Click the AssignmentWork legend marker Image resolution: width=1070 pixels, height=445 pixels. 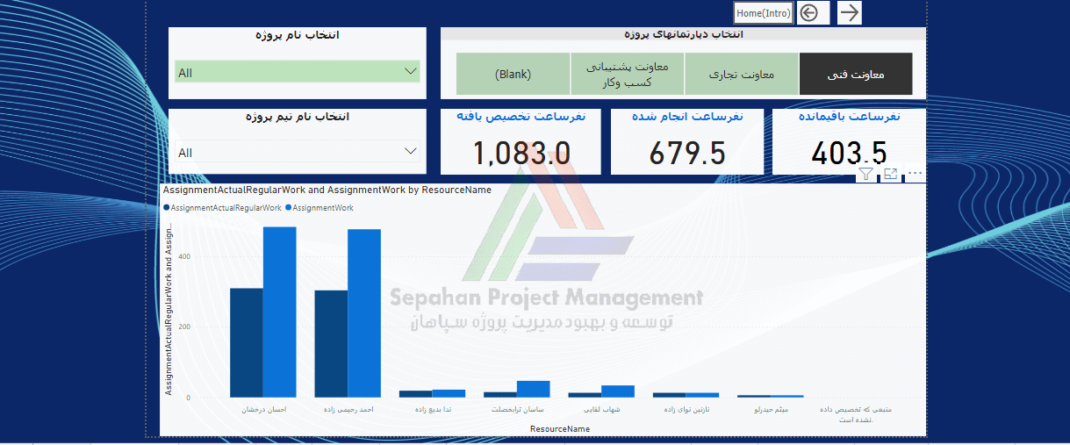[288, 208]
